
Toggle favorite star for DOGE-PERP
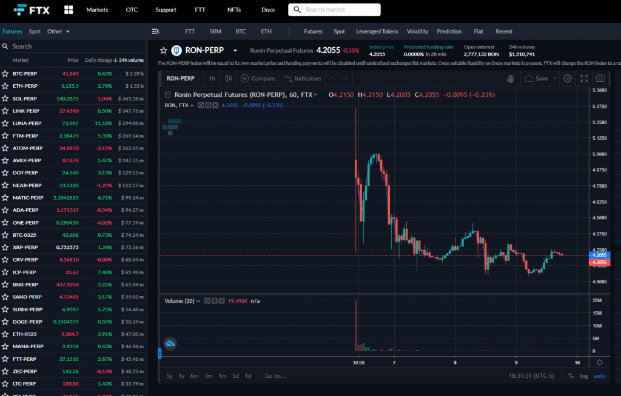click(5, 322)
